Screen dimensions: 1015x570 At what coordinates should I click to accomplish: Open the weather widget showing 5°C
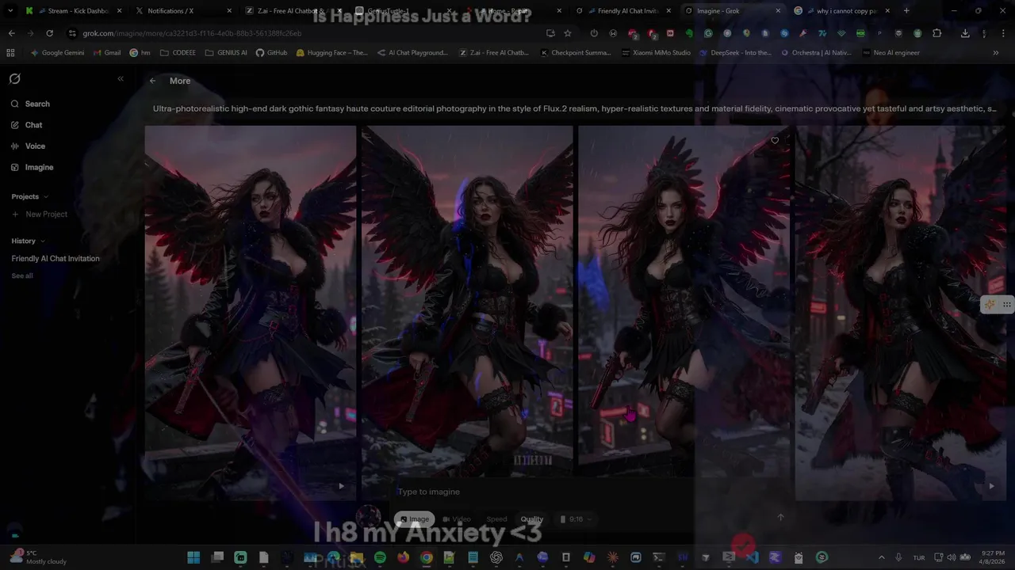click(38, 557)
